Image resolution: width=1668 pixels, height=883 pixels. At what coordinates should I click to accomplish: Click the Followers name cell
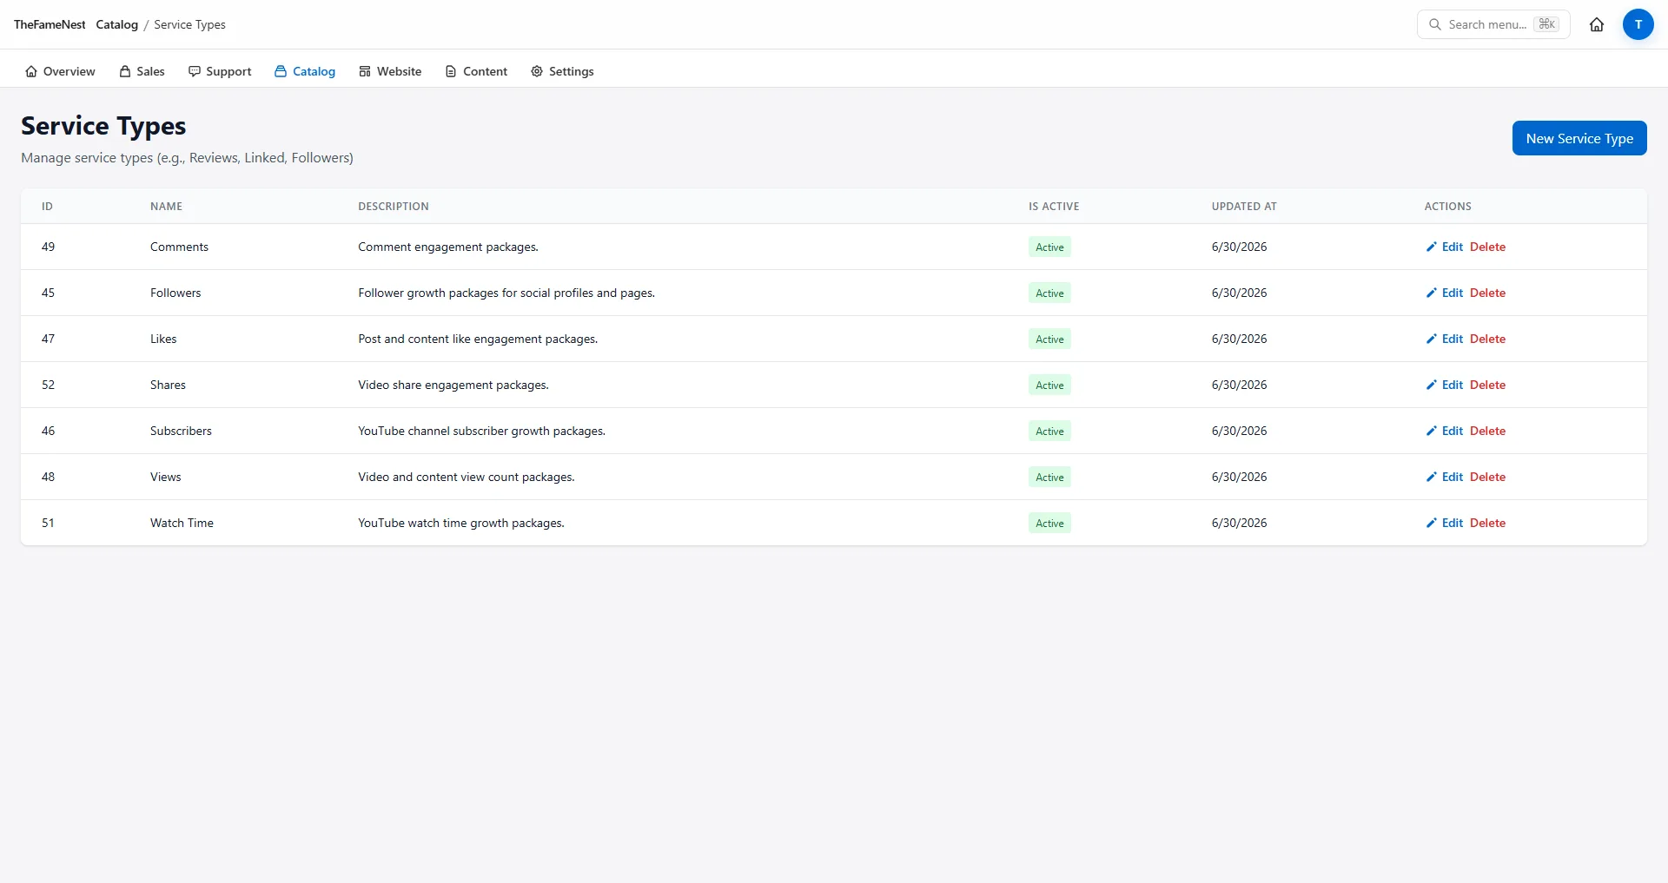pos(175,293)
